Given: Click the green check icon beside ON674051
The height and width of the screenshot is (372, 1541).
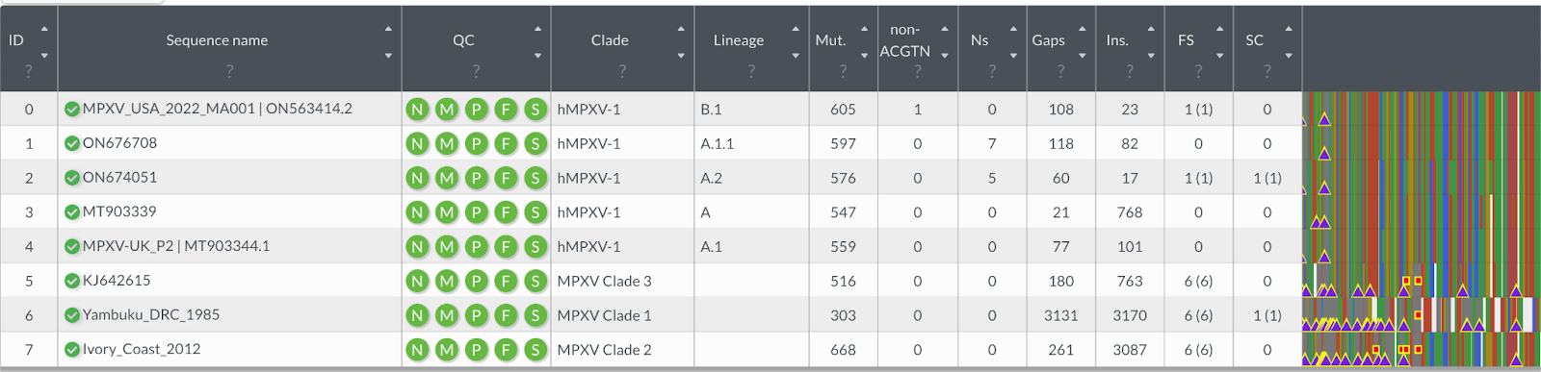Looking at the screenshot, I should tap(72, 178).
